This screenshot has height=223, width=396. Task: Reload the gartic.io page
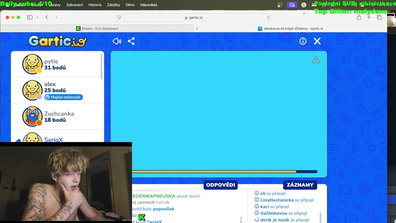point(269,18)
